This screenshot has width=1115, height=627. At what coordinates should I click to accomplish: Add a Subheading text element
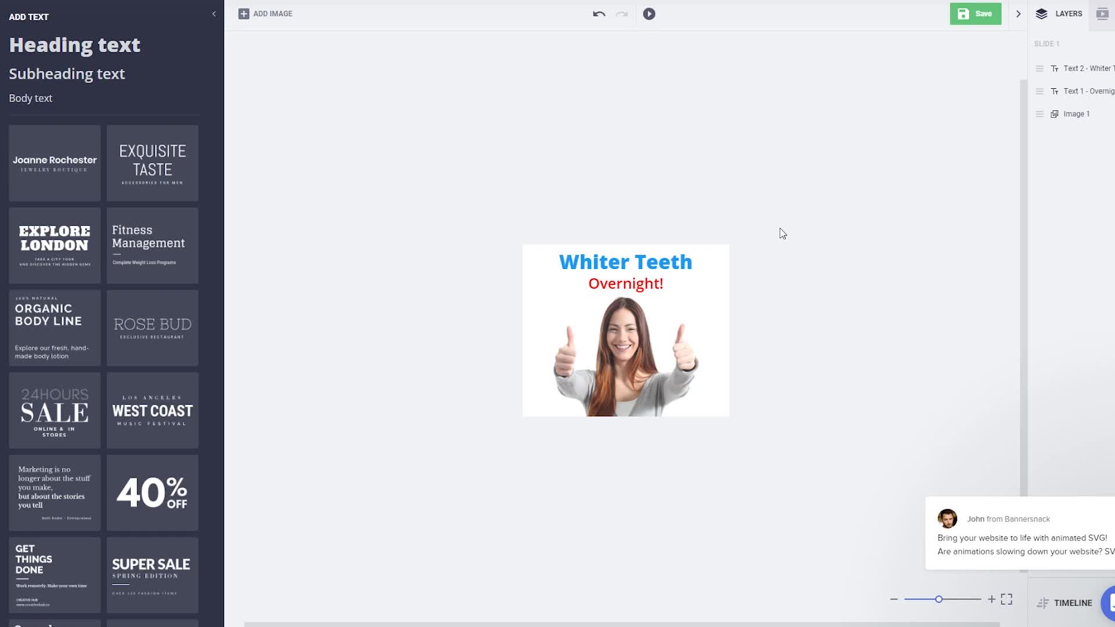tap(67, 74)
